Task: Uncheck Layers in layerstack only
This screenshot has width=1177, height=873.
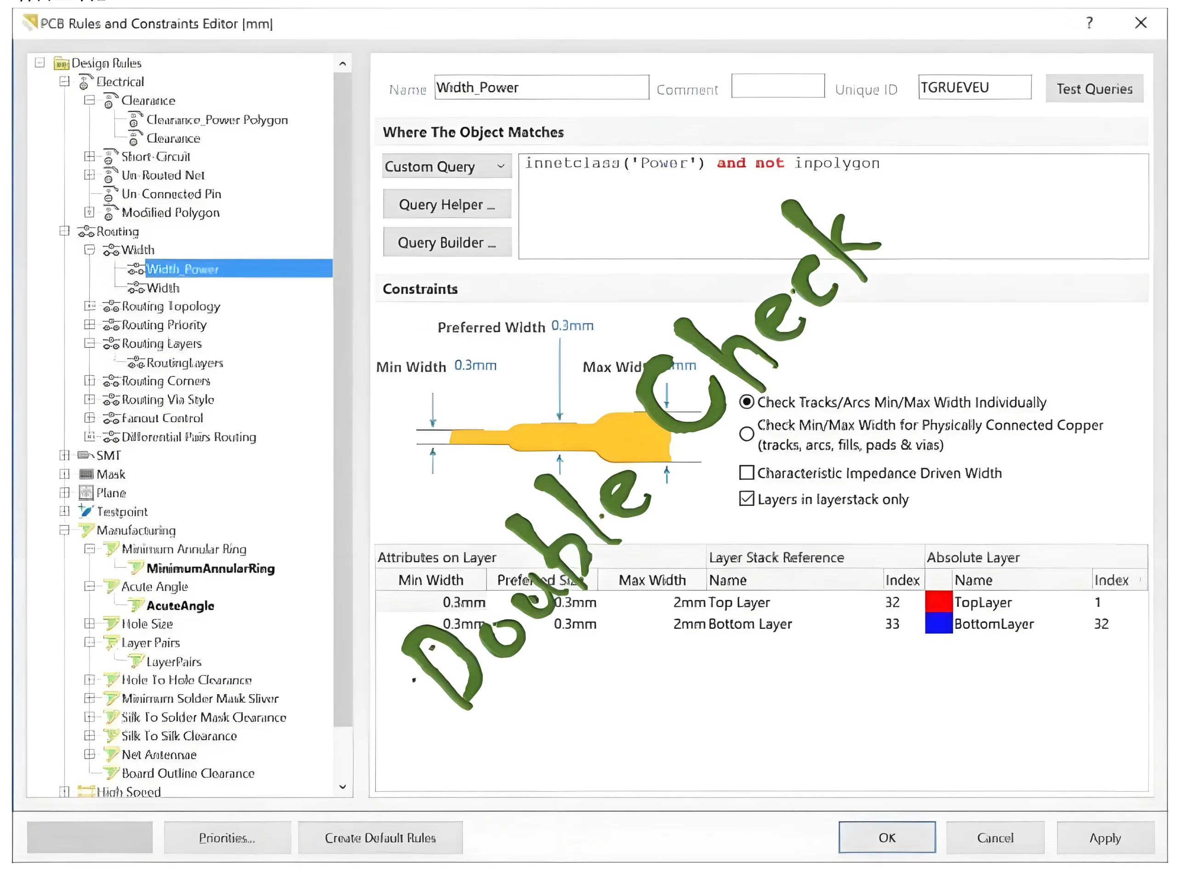Action: click(x=746, y=498)
